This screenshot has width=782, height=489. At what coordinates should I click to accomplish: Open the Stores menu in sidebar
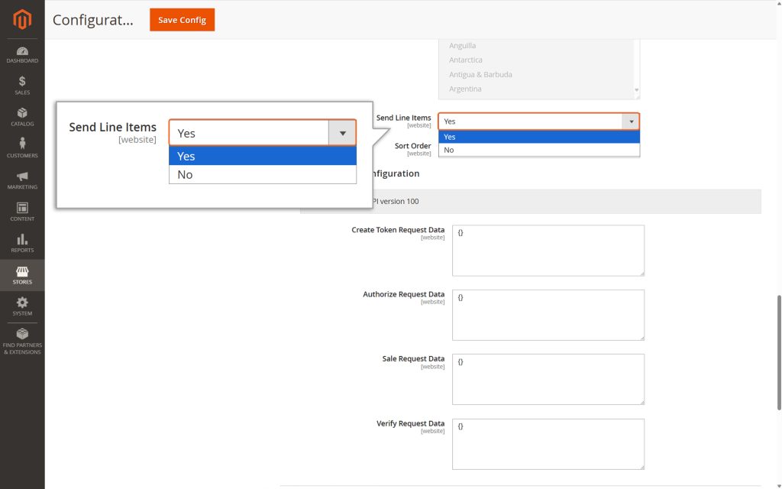point(22,275)
